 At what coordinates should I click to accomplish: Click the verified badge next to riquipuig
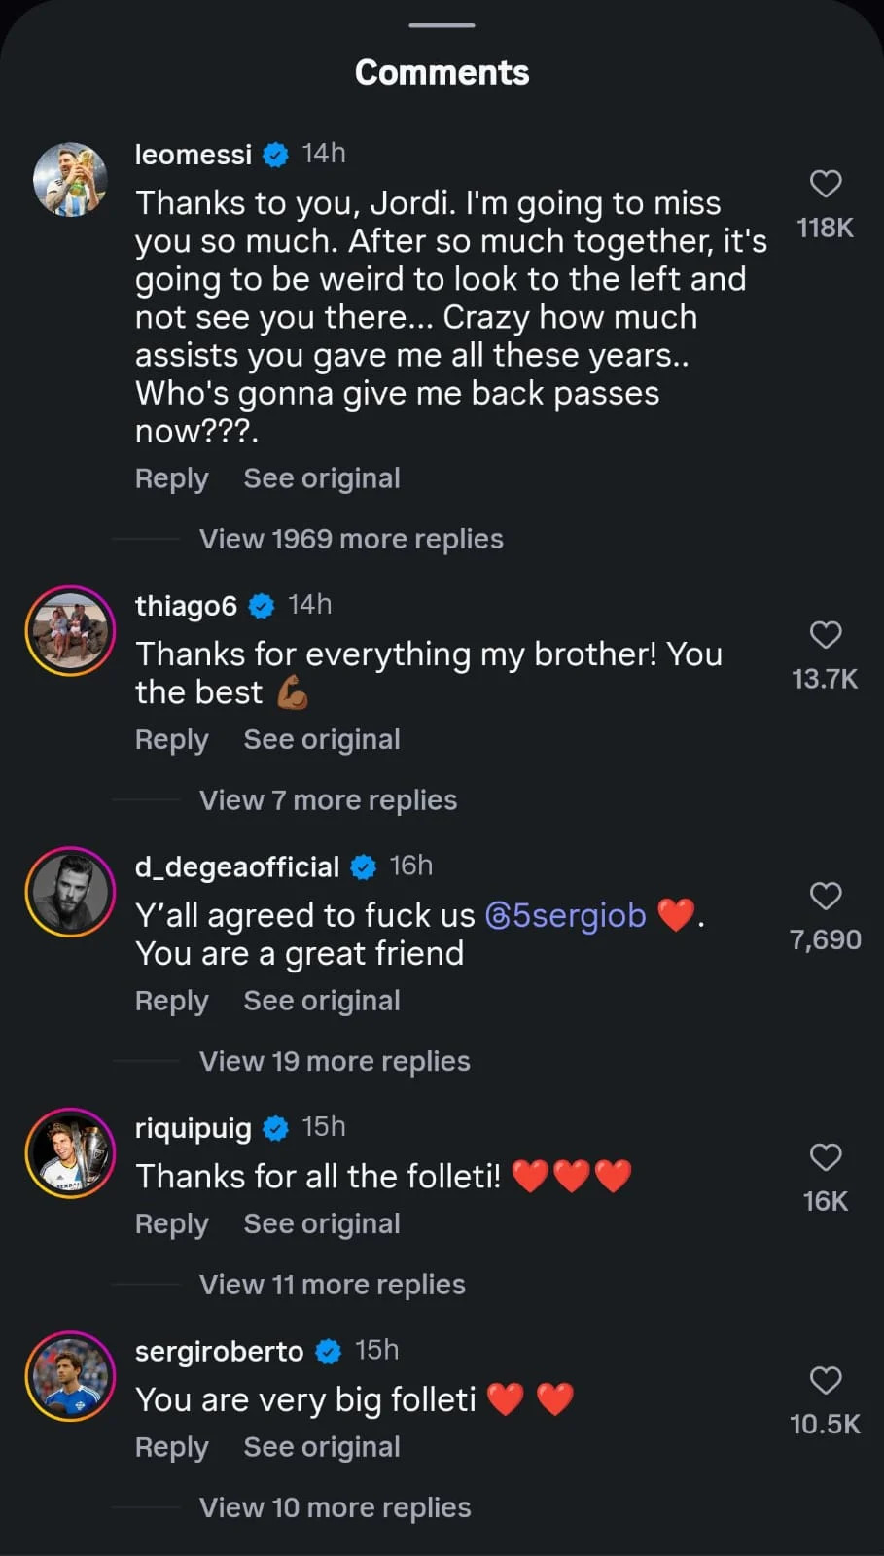coord(276,1128)
